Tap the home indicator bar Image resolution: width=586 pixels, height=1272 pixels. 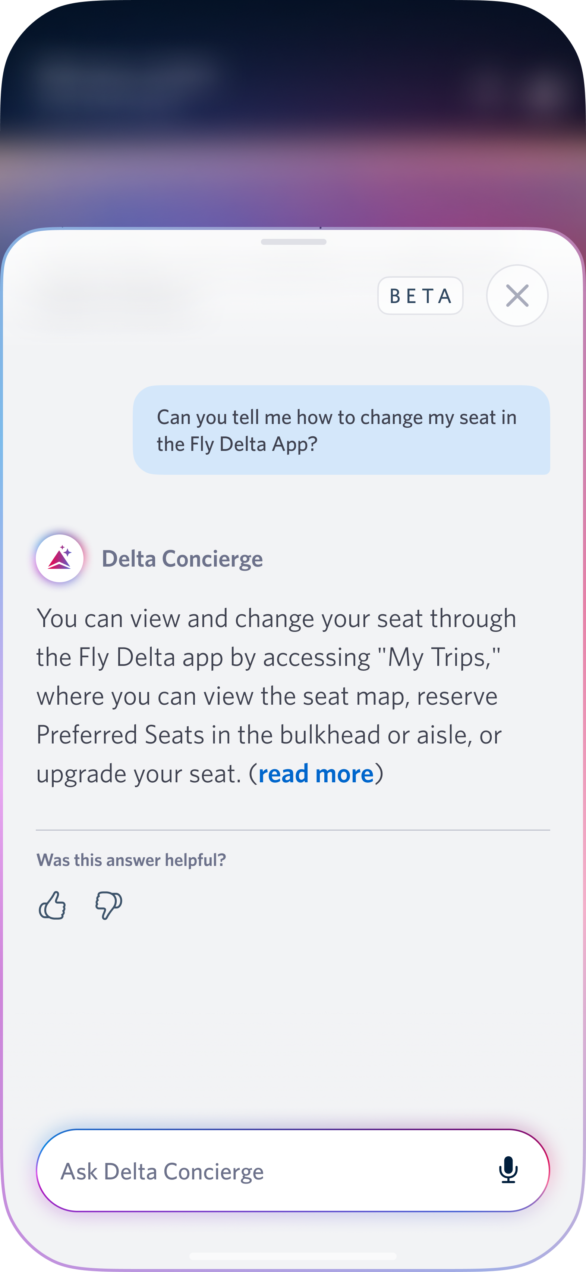293,1256
